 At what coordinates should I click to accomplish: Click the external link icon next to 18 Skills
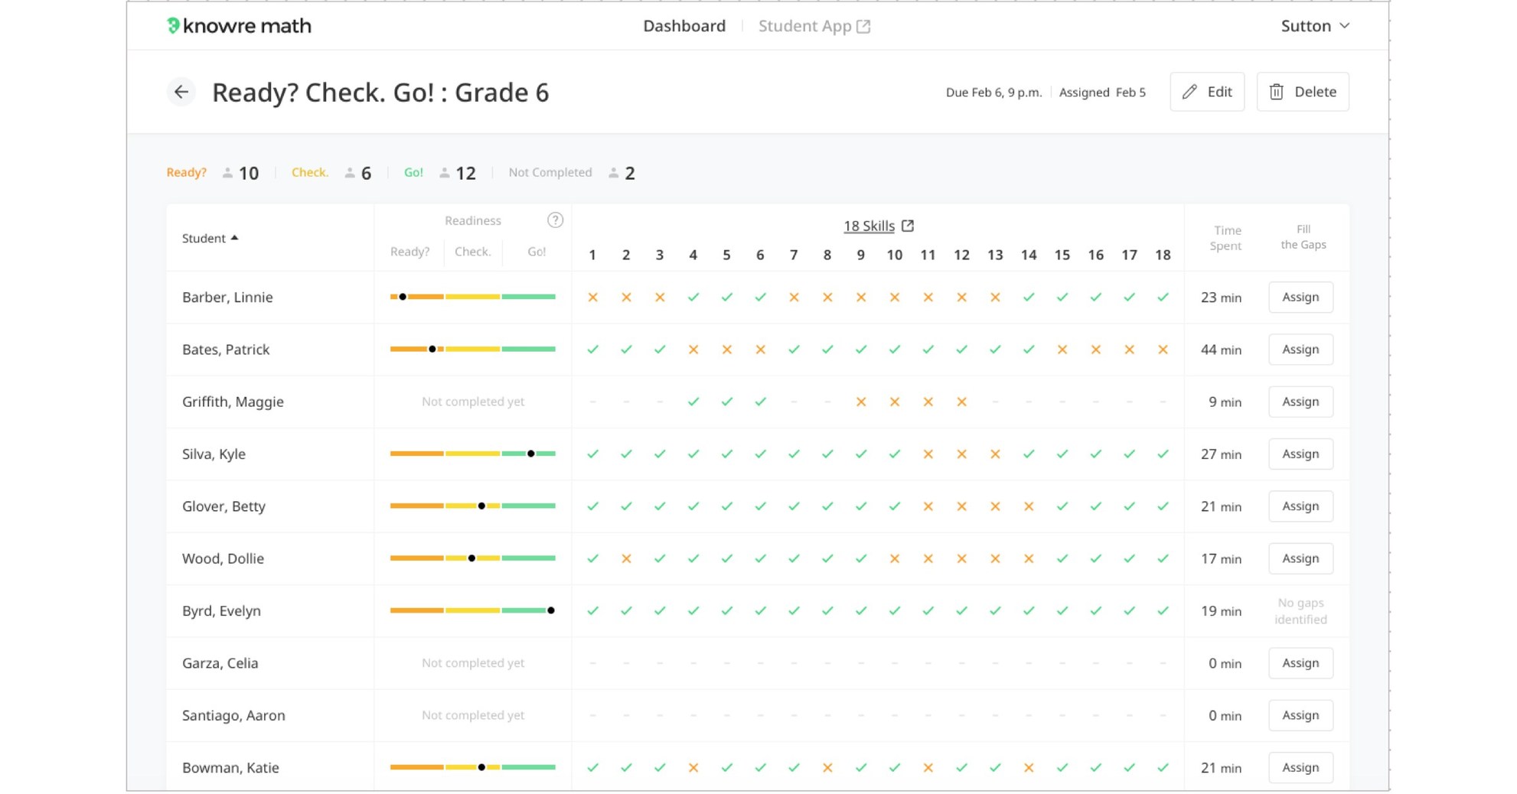(908, 226)
